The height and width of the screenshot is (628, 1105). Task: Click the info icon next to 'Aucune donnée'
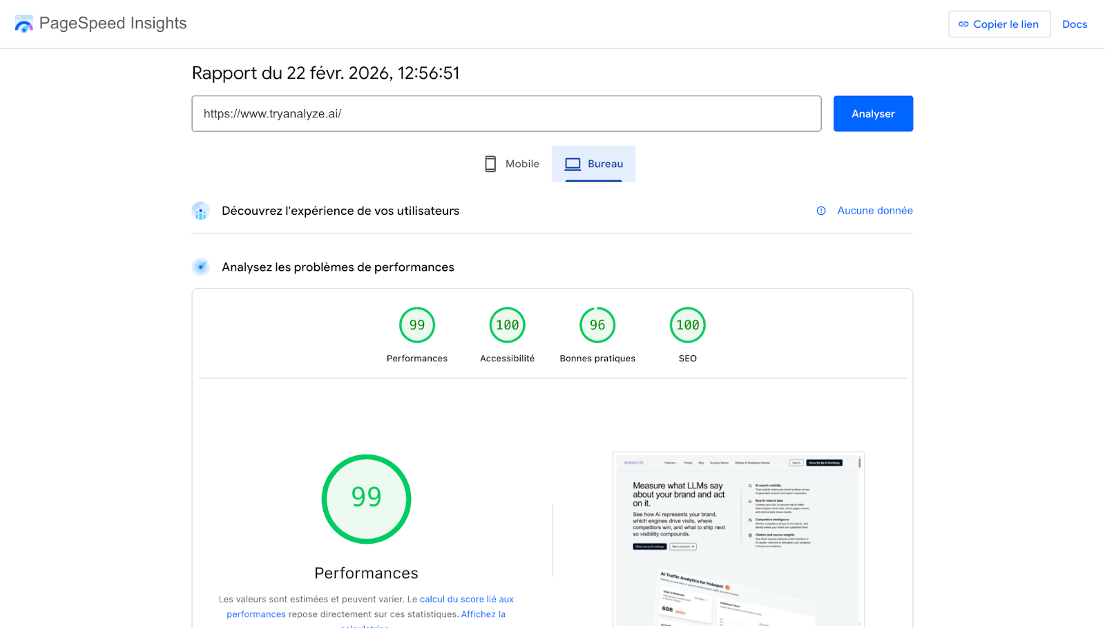pyautogui.click(x=820, y=211)
